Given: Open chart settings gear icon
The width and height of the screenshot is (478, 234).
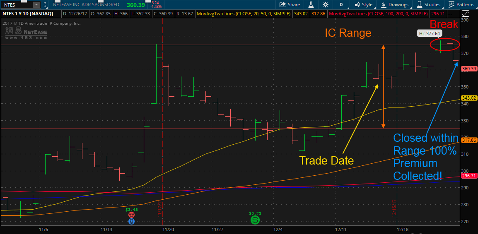Looking at the screenshot, I should (x=326, y=5).
